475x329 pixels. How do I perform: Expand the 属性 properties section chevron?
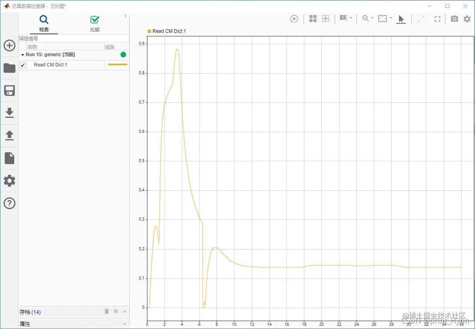124,324
